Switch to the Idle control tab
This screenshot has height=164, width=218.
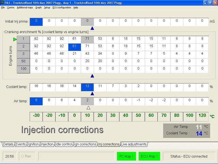pos(64,144)
